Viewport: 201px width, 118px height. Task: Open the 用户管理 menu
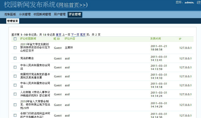[x=60, y=14]
